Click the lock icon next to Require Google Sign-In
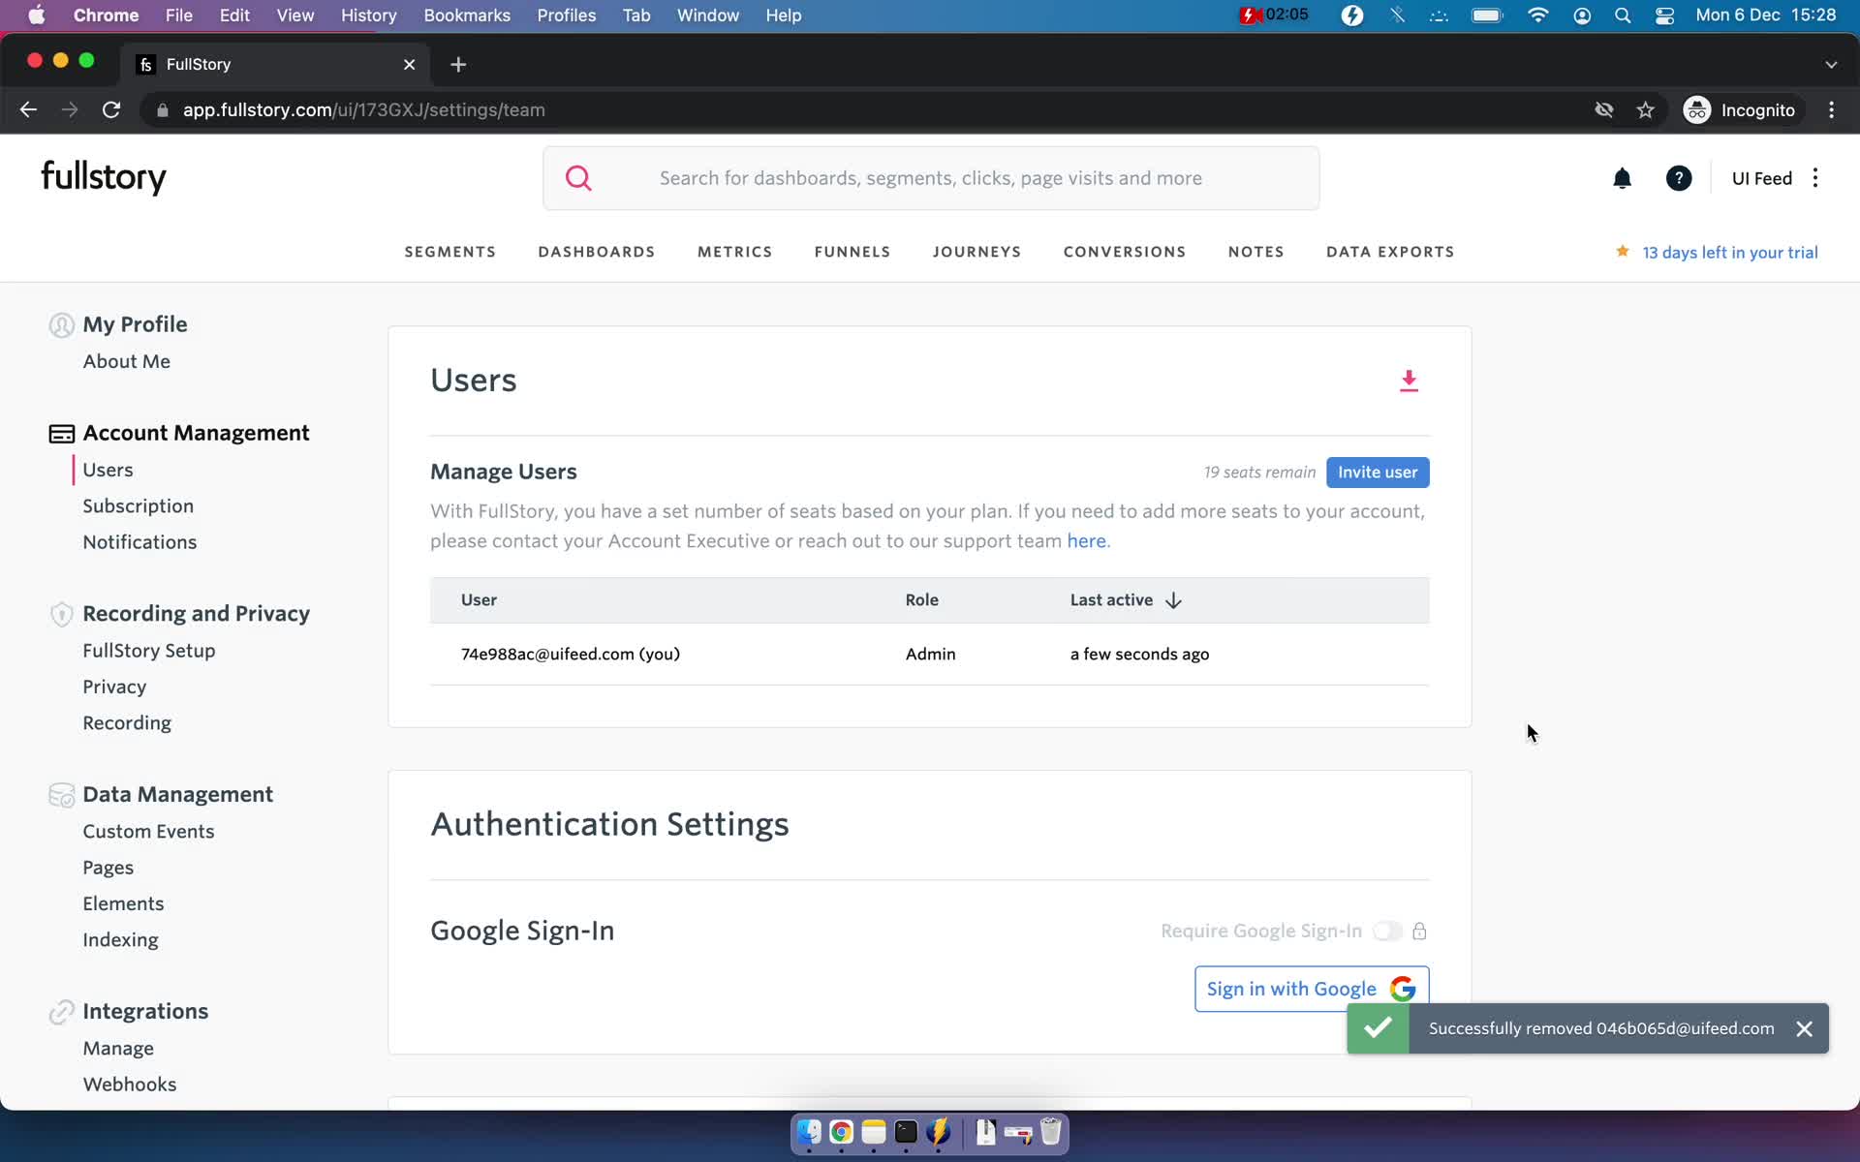The image size is (1860, 1162). pos(1419,931)
